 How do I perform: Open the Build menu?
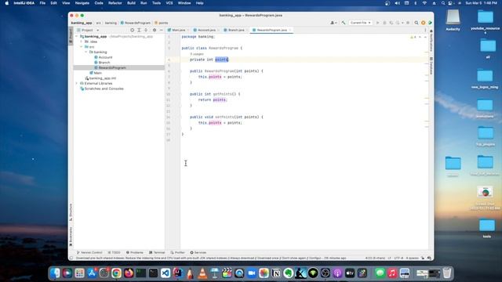pos(131,3)
